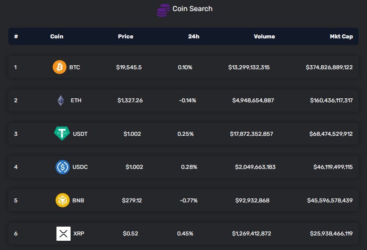Viewport: 367px width, 250px height.
Task: Click USDC market cap $46,119,499,115
Action: (x=333, y=167)
